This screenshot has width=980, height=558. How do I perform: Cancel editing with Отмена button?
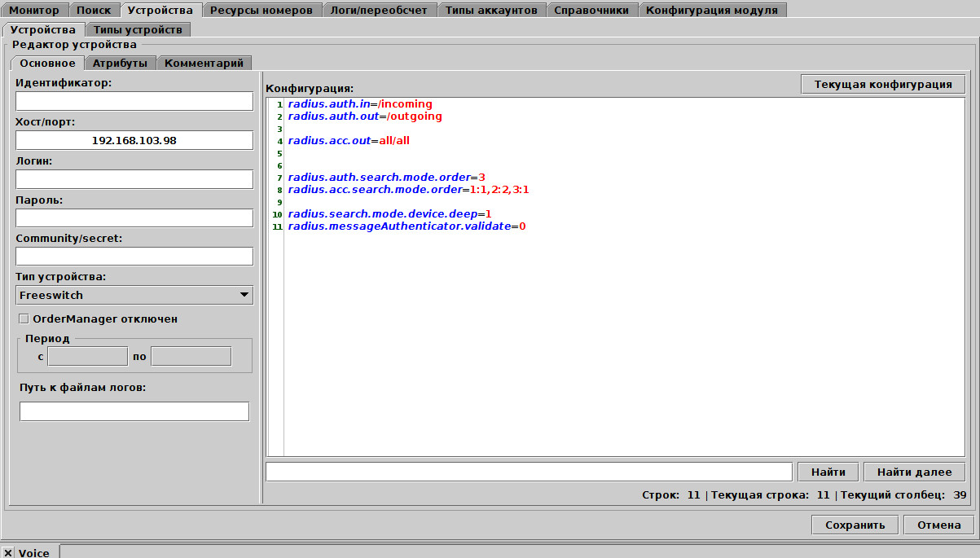(938, 525)
